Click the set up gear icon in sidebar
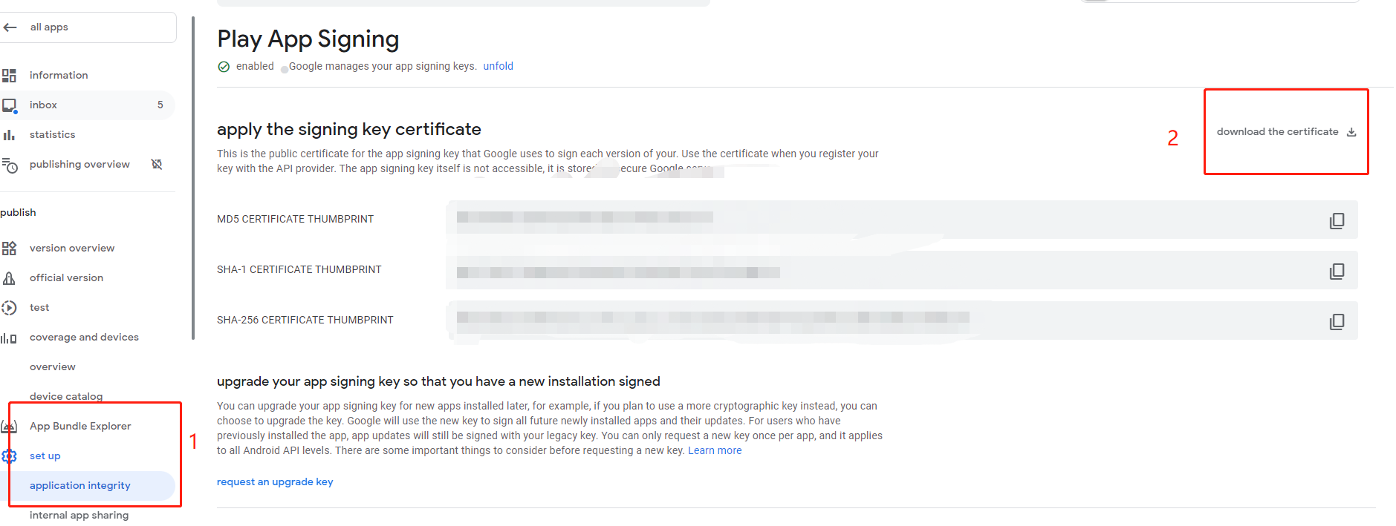The image size is (1396, 526). coord(10,456)
